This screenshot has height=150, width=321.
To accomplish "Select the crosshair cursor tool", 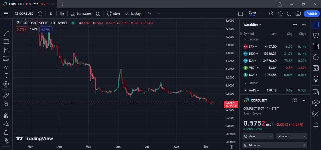I will [x=6, y=25].
